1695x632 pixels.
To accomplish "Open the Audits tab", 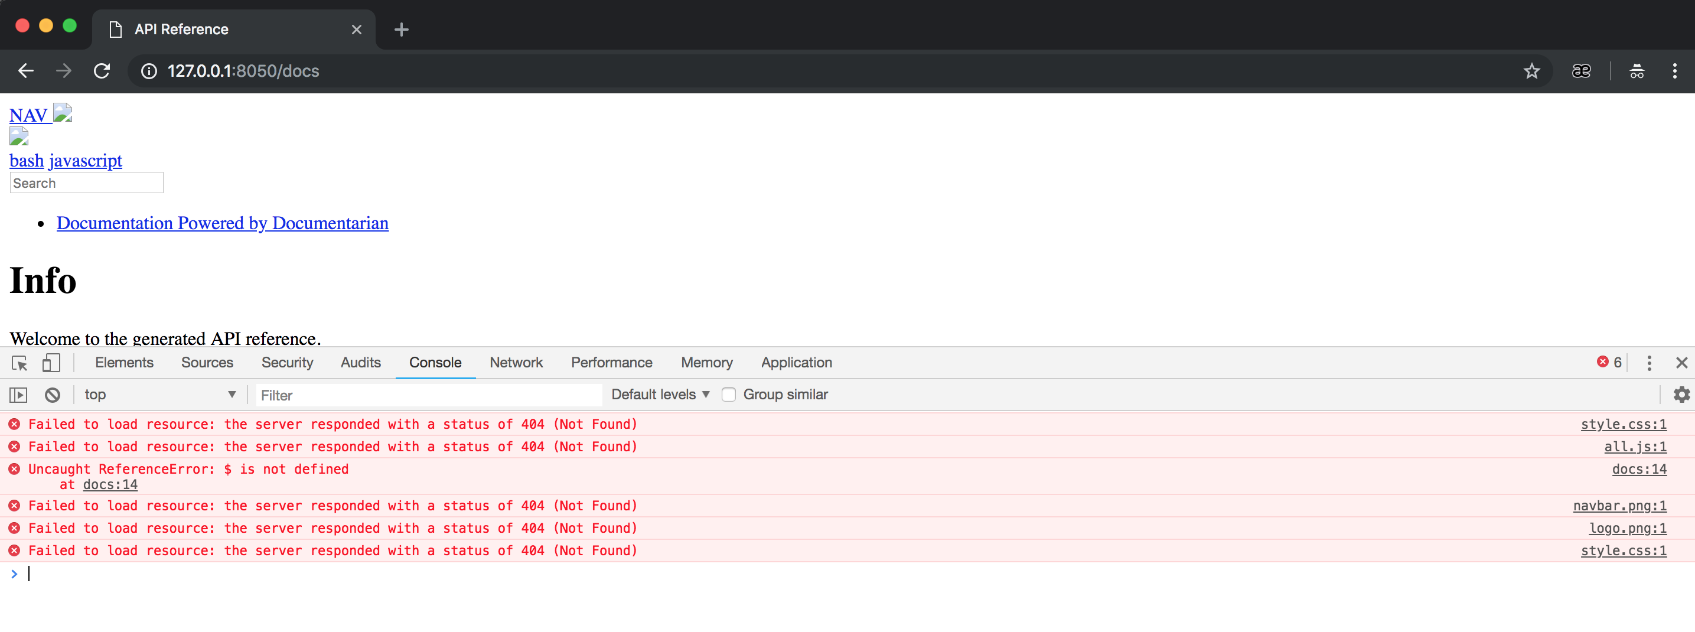I will (x=361, y=363).
